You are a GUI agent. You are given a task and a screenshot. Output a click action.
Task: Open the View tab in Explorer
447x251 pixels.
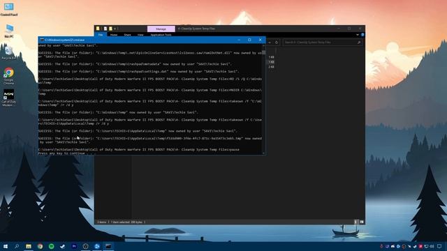tap(140, 35)
